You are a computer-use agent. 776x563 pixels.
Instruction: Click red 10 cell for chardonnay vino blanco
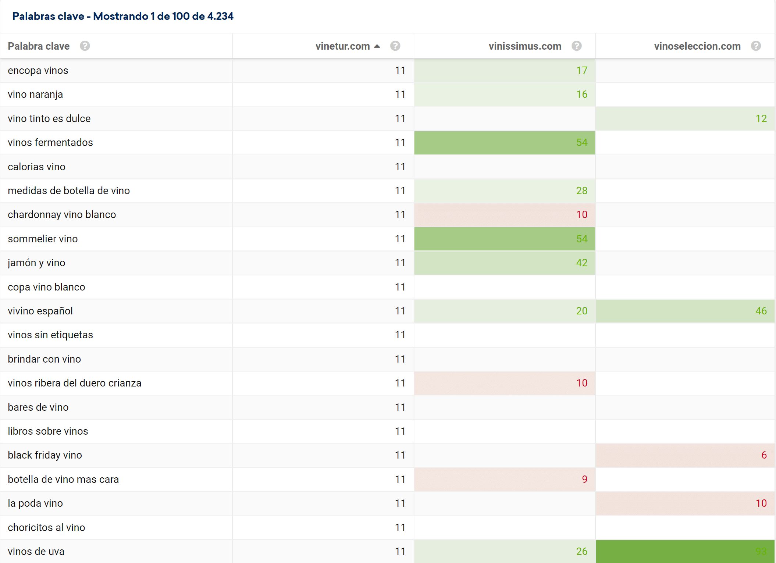tap(581, 215)
